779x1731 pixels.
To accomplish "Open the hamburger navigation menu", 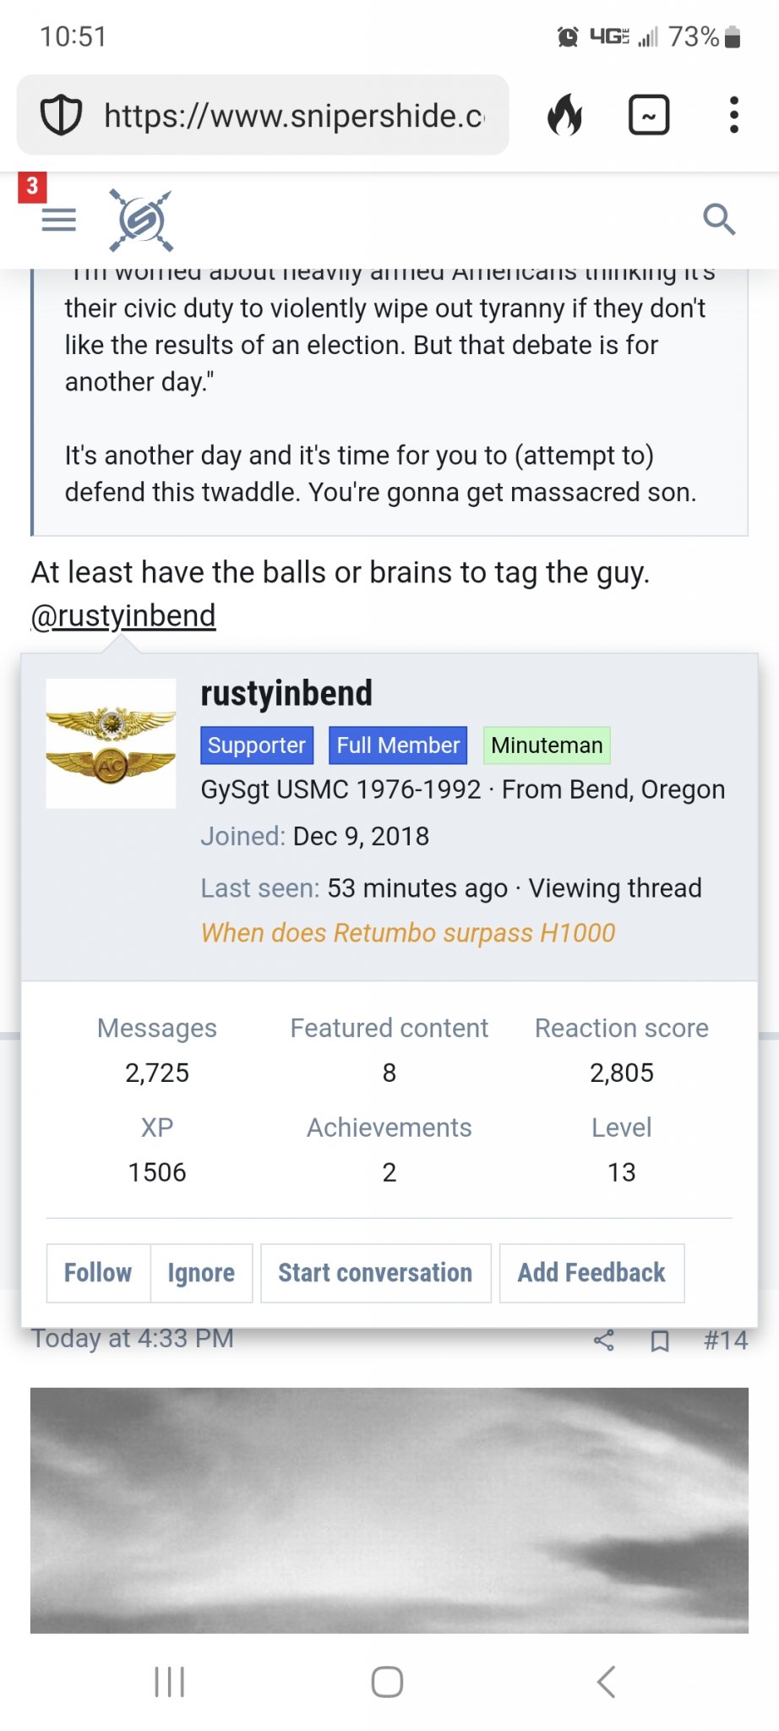I will coord(58,220).
